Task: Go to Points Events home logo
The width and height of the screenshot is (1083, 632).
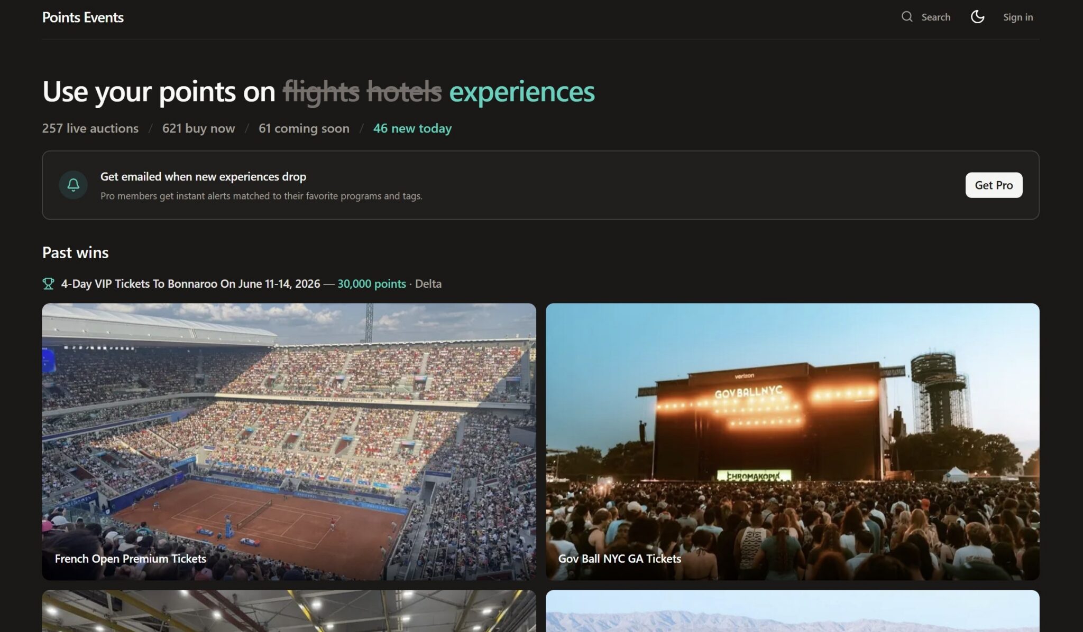Action: 83,17
